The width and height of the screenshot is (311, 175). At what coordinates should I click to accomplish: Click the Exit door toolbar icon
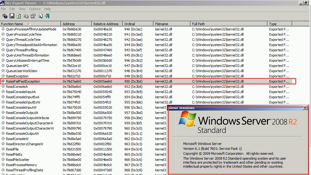(47, 16)
